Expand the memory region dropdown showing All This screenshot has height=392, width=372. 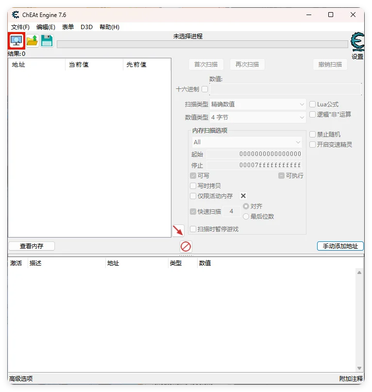click(x=247, y=142)
